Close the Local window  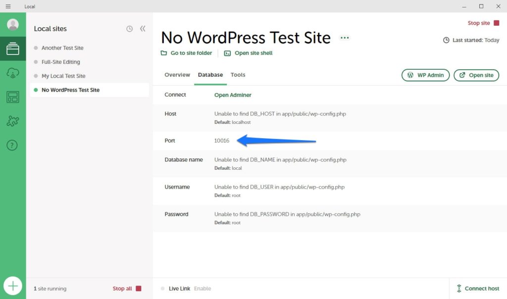498,6
